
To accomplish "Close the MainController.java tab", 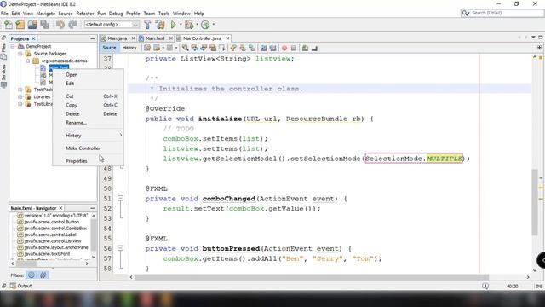I will tap(227, 38).
